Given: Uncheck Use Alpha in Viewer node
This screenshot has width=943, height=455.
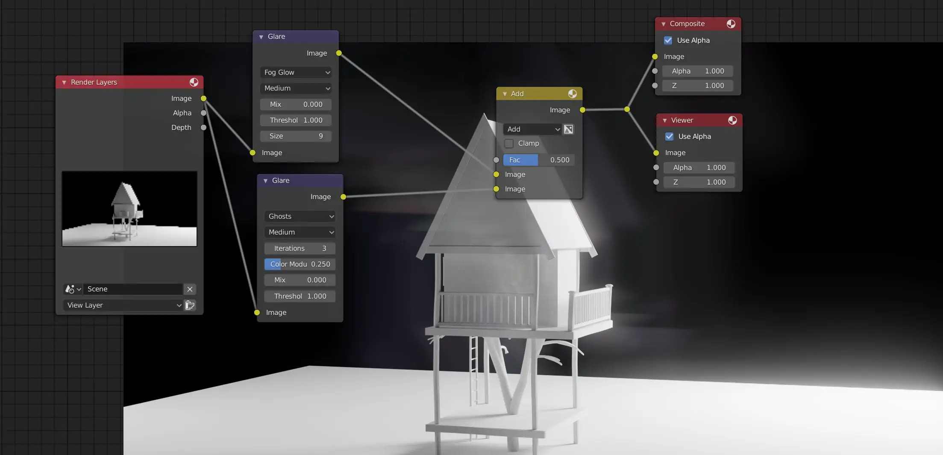Looking at the screenshot, I should pyautogui.click(x=669, y=137).
